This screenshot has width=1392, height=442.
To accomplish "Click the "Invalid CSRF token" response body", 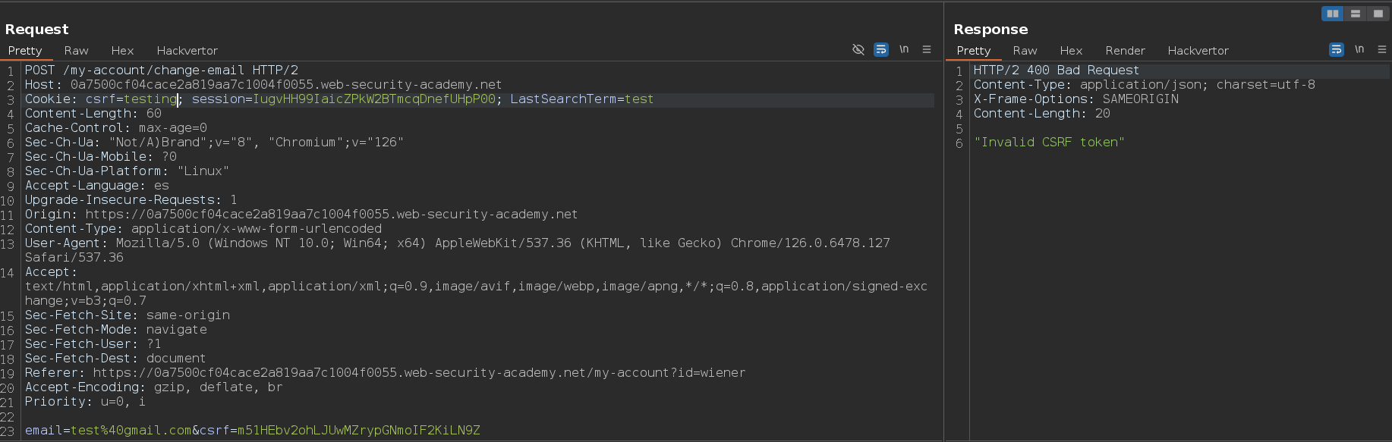I will 1049,143.
